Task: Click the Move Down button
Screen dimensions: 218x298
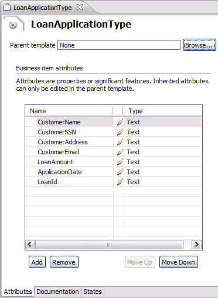Action: click(x=178, y=262)
